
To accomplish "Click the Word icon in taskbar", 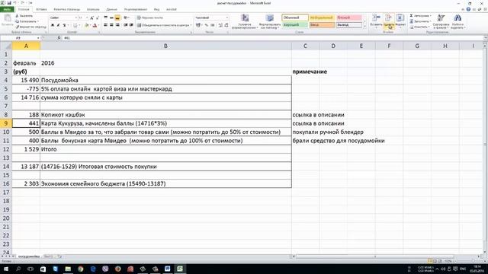I will click(x=168, y=269).
